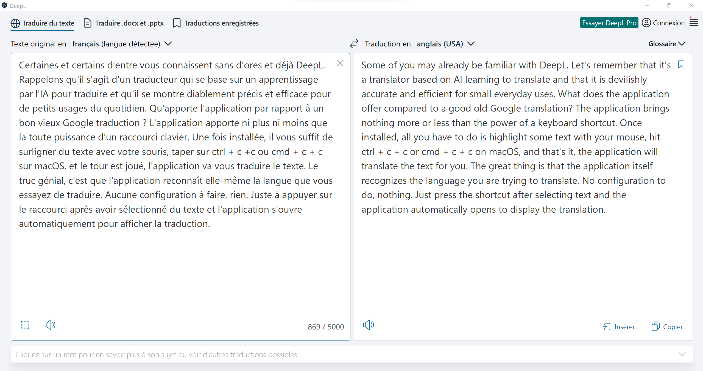Image resolution: width=703 pixels, height=371 pixels.
Task: Play source text audio speaker icon
Action: [x=50, y=325]
